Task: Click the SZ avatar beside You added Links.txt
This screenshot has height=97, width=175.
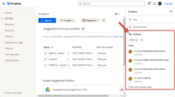Action: point(130,79)
